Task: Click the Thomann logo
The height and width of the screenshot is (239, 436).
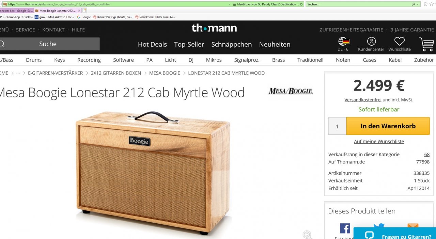Action: coord(214,28)
